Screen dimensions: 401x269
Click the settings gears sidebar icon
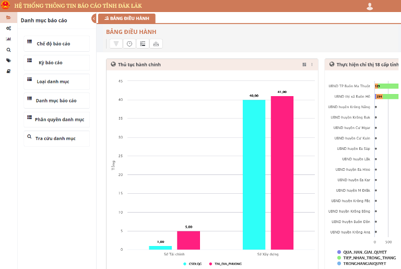click(8, 28)
